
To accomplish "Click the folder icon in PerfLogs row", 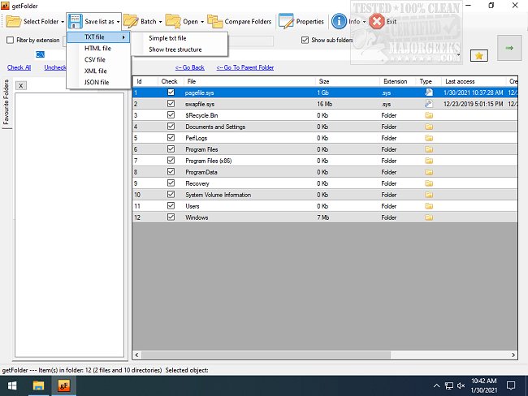I will [429, 138].
